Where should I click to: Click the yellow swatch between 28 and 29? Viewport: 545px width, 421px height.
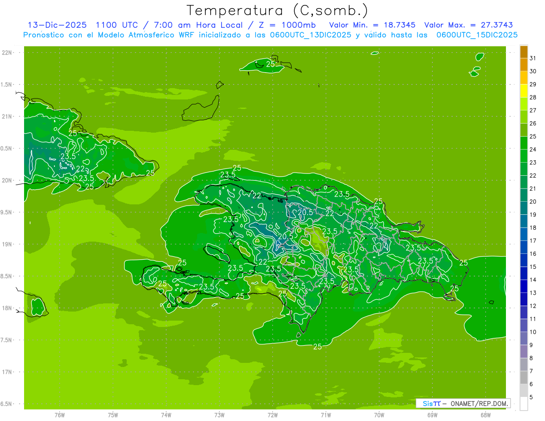tap(524, 91)
